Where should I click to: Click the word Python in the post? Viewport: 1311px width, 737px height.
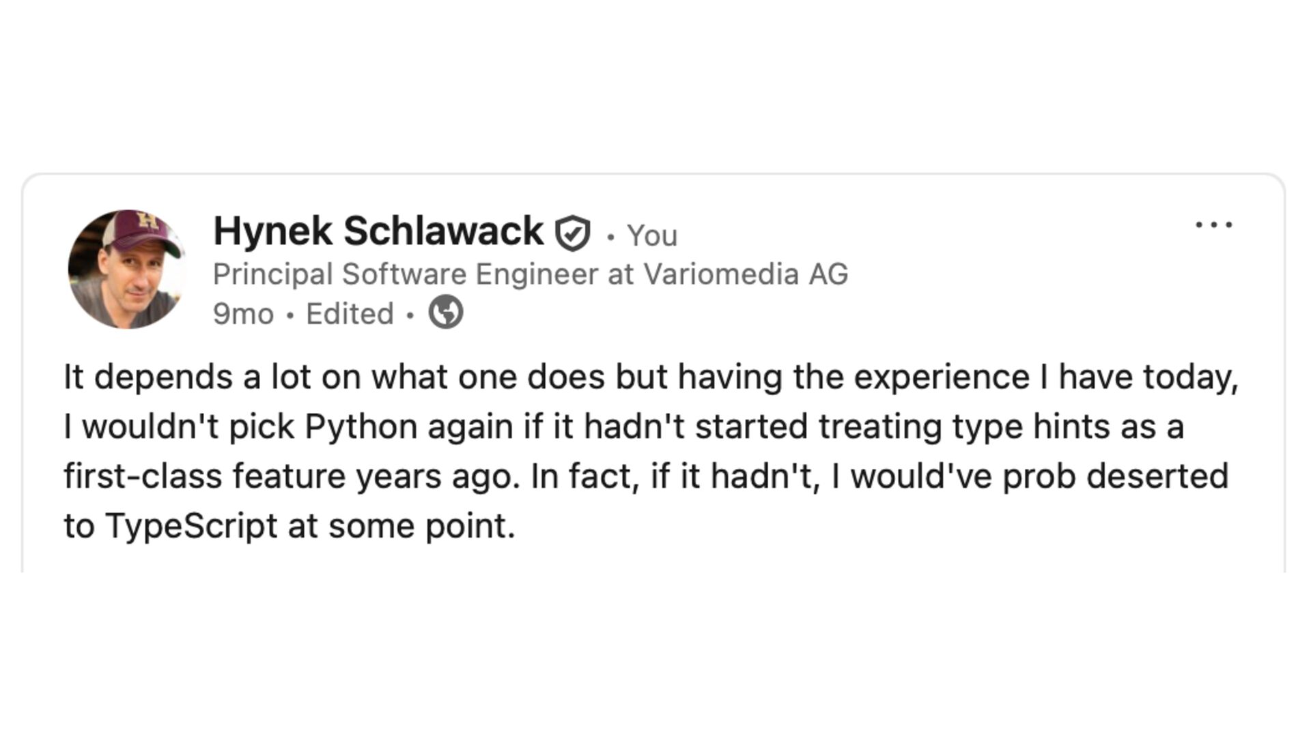[361, 427]
